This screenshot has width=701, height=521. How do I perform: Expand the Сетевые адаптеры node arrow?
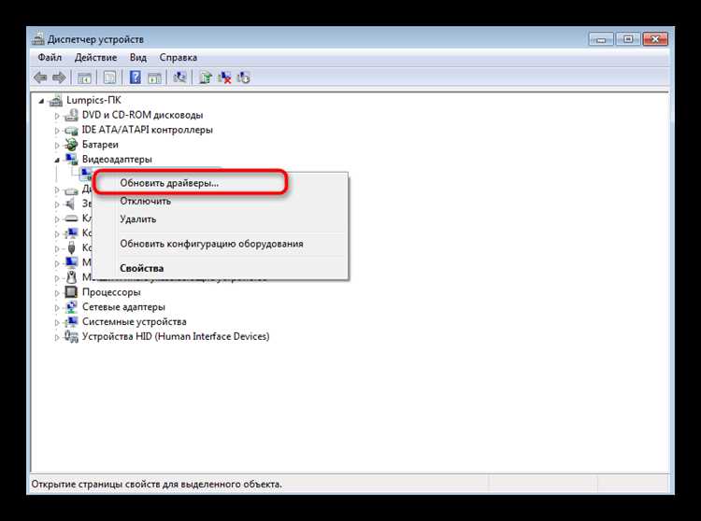57,308
